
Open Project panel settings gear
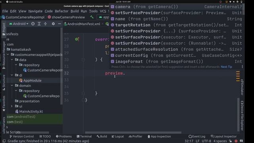[x=53, y=24]
